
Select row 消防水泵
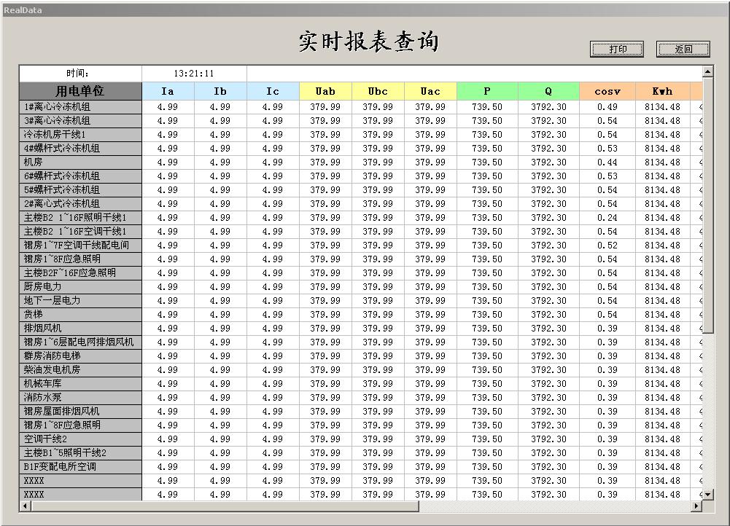pyautogui.click(x=80, y=398)
